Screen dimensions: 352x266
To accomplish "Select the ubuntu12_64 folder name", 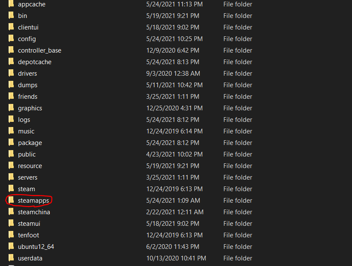I will tap(36, 247).
